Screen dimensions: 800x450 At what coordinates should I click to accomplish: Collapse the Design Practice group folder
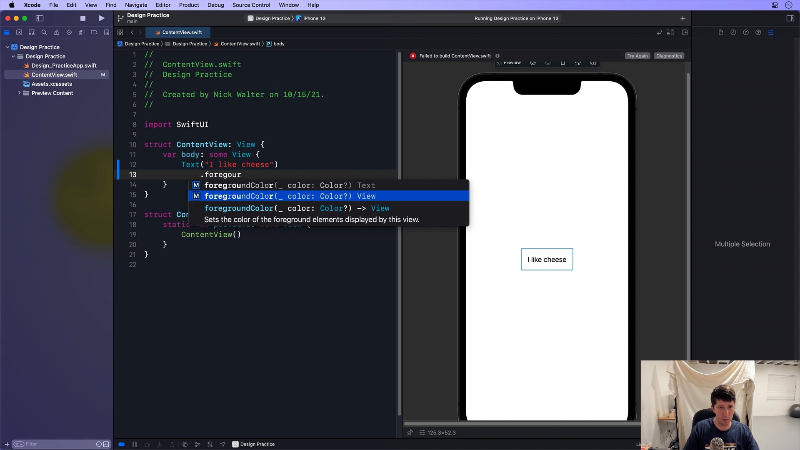pyautogui.click(x=13, y=56)
